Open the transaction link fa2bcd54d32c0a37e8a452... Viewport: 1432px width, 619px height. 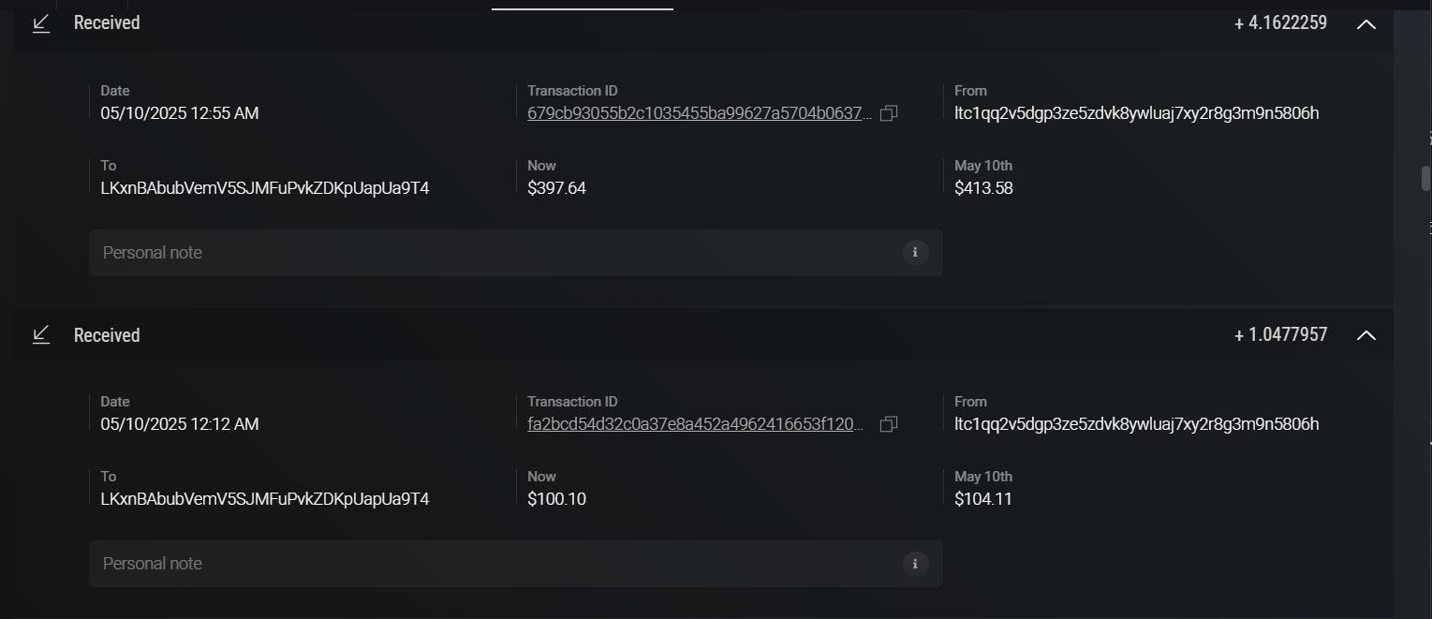coord(695,424)
